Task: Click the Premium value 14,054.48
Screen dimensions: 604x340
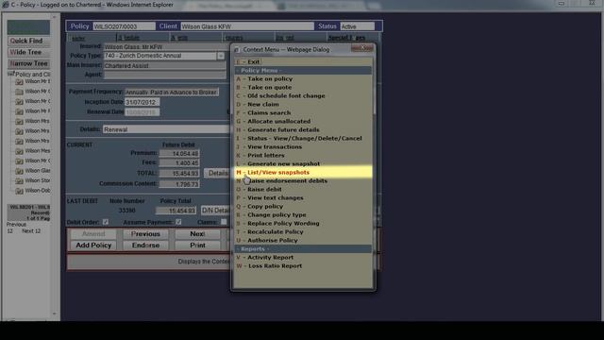Action: coord(179,153)
